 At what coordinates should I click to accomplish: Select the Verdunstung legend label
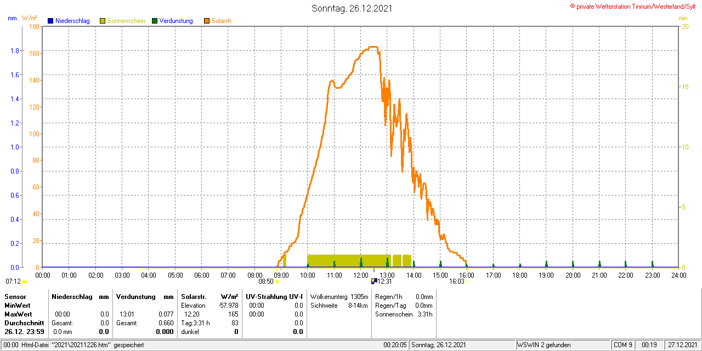click(x=176, y=21)
